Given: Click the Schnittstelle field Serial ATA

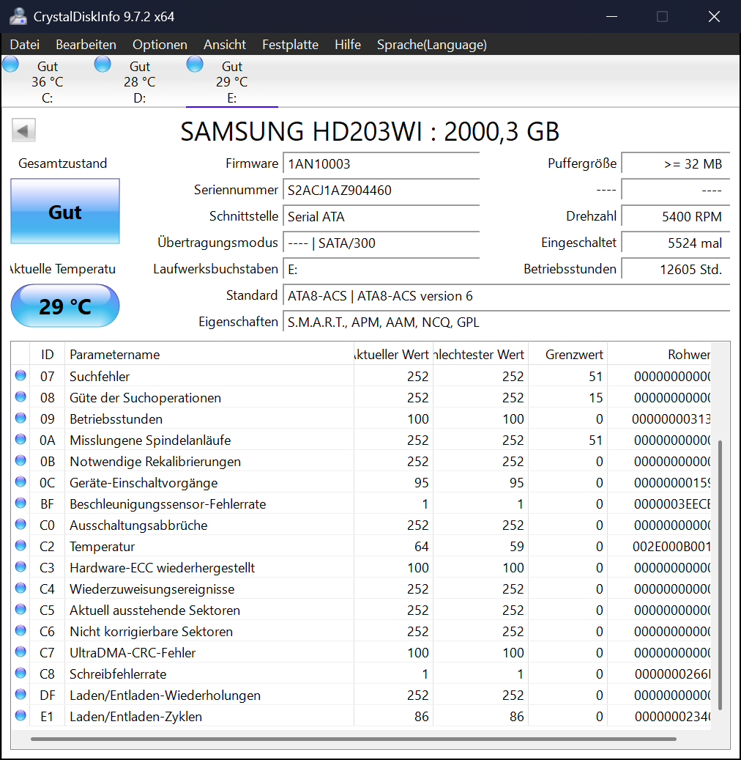Looking at the screenshot, I should 381,217.
